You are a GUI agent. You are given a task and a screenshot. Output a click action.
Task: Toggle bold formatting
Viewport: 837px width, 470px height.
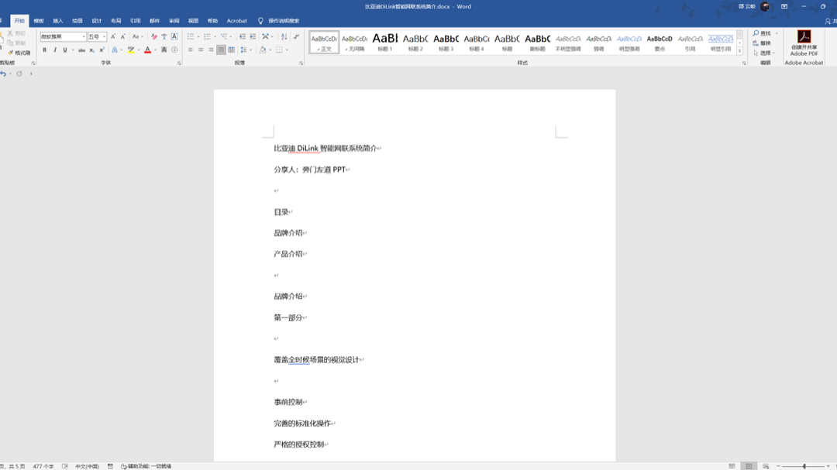click(44, 50)
